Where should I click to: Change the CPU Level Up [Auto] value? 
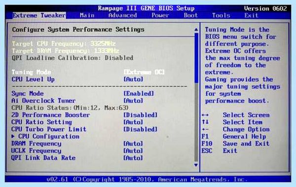tap(133, 79)
